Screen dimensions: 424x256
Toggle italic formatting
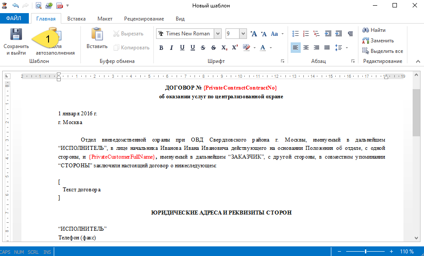pos(171,48)
